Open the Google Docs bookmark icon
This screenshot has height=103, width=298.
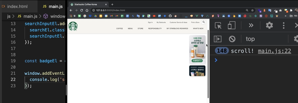coord(127,16)
